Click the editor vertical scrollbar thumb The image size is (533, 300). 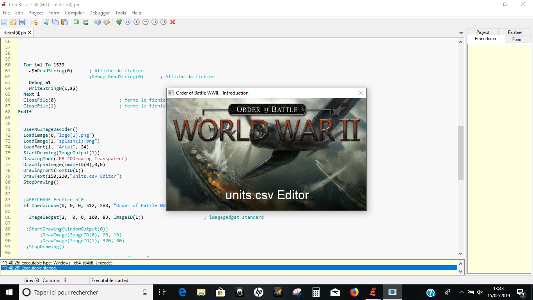[460, 152]
